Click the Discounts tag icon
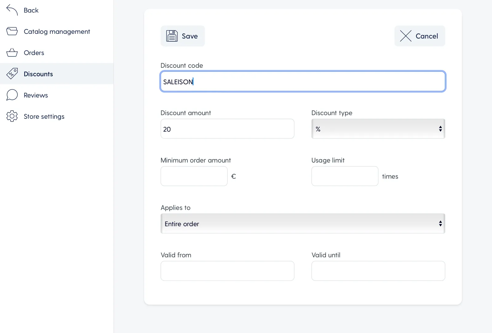 click(x=12, y=74)
